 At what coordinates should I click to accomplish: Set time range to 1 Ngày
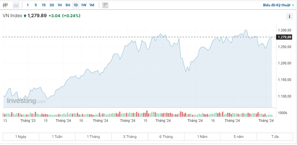(x=21, y=137)
